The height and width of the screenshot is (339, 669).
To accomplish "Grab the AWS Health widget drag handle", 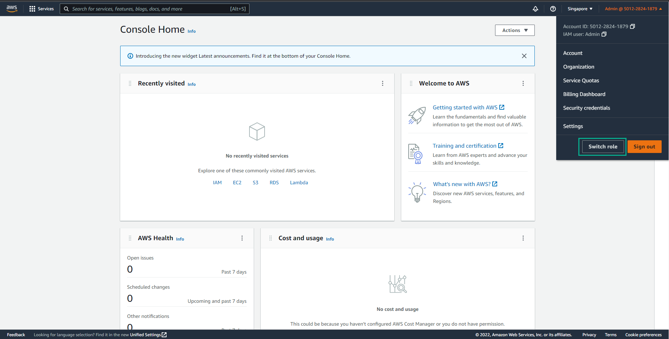I will pos(130,238).
